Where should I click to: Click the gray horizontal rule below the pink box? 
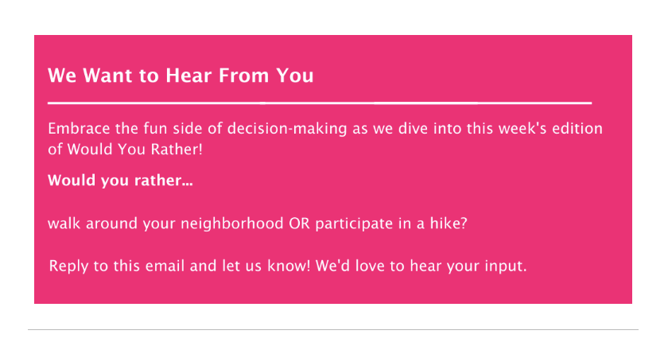pos(333,329)
